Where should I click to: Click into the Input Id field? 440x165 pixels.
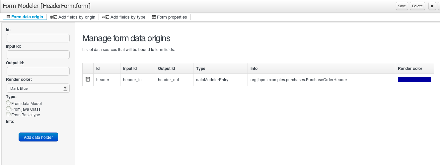pos(38,55)
